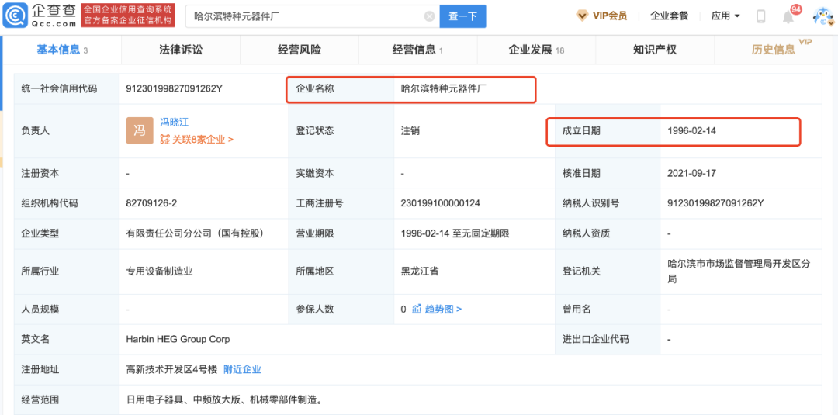Click the Qcc.com logo
The width and height of the screenshot is (838, 415).
pyautogui.click(x=40, y=16)
